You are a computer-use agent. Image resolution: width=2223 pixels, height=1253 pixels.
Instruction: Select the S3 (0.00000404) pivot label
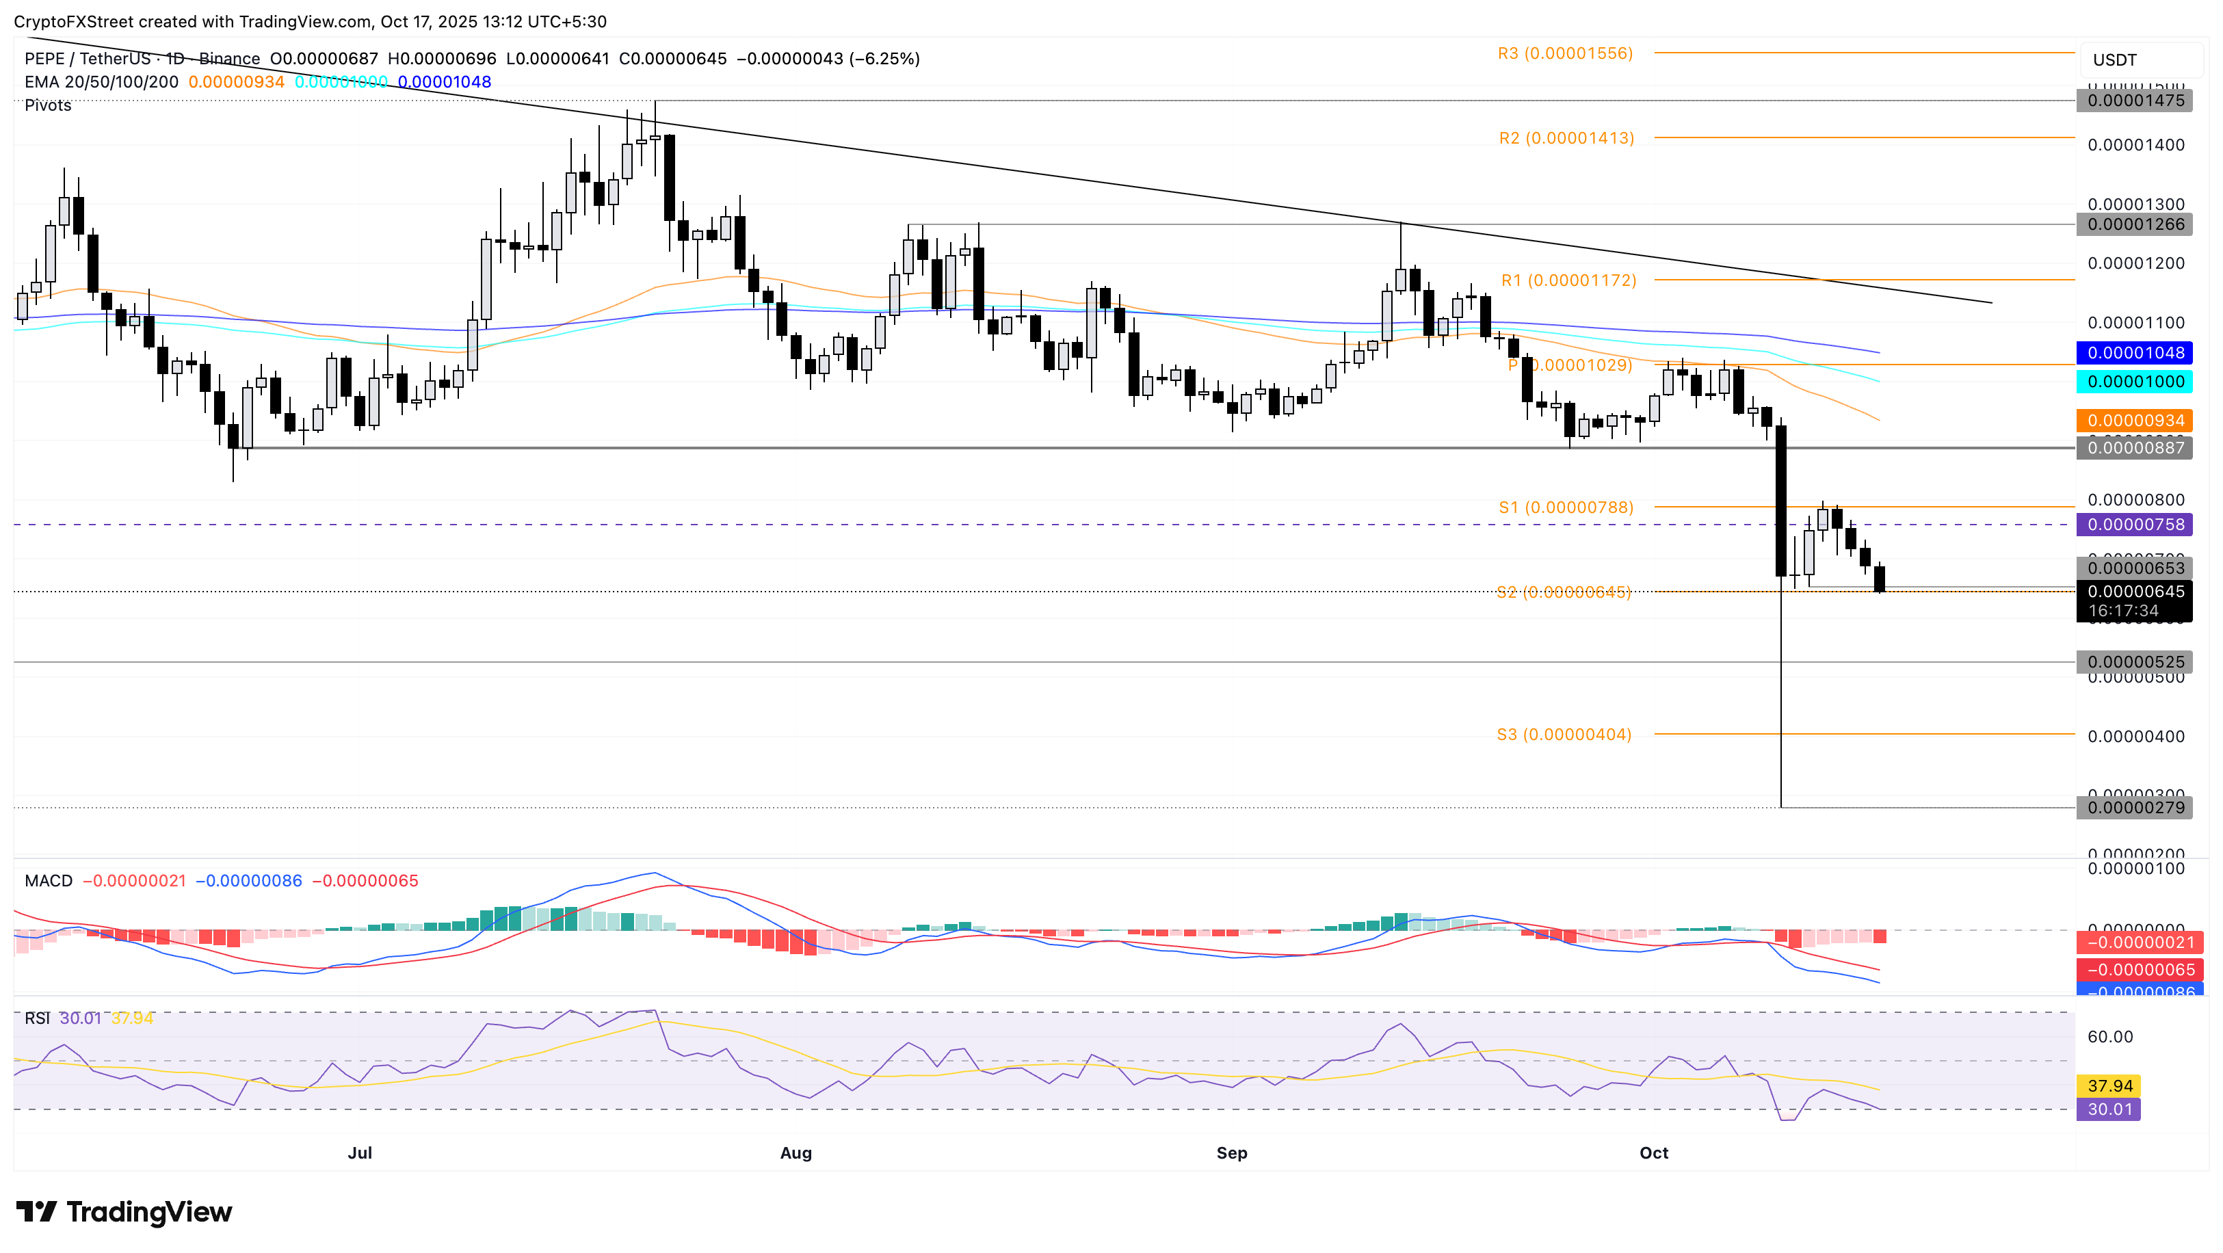[x=1564, y=735]
